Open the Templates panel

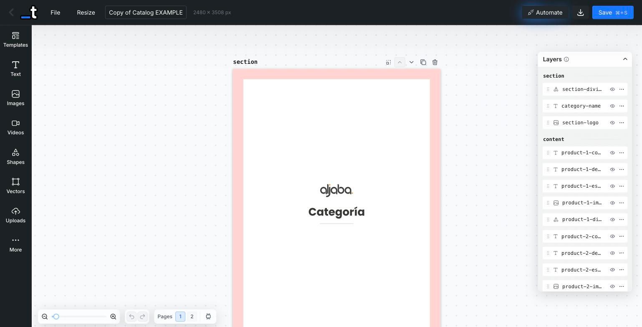point(15,40)
